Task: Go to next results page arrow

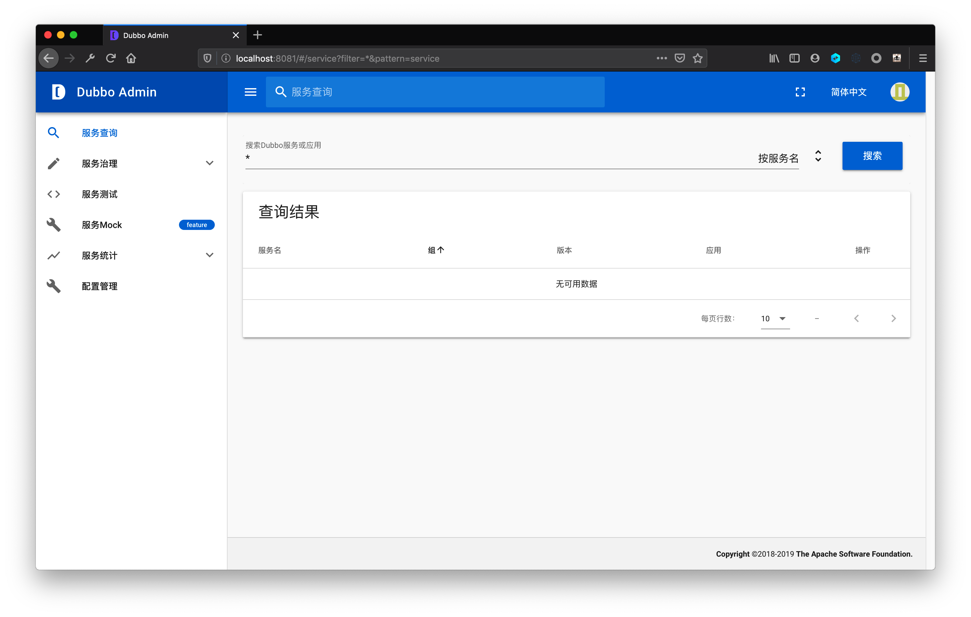Action: click(893, 319)
